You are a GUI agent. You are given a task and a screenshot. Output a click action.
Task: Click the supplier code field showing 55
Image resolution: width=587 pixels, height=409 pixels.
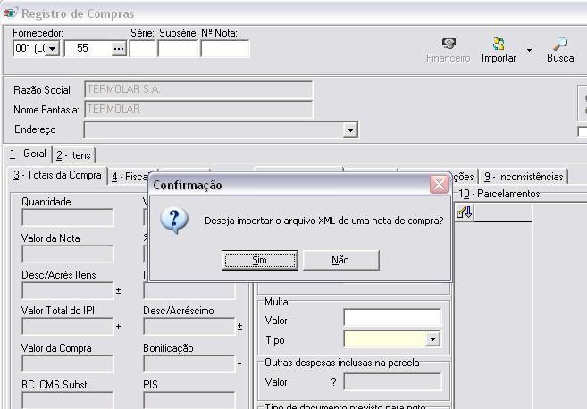pos(88,48)
